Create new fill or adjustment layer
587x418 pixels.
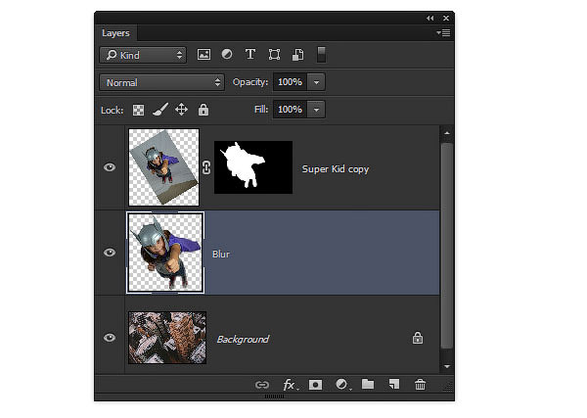tap(342, 385)
